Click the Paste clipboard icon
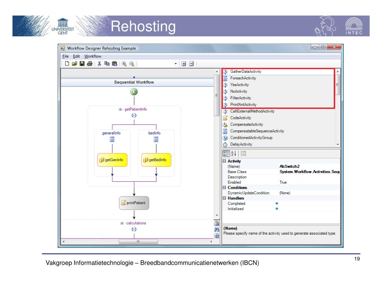This screenshot has width=376, height=282. pos(115,64)
